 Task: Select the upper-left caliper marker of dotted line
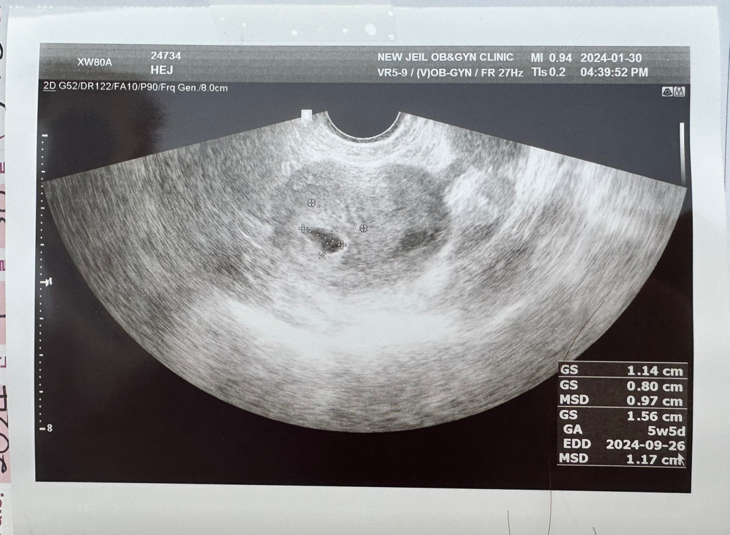(x=311, y=203)
